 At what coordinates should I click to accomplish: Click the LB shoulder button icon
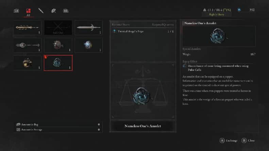pyautogui.click(x=16, y=11)
